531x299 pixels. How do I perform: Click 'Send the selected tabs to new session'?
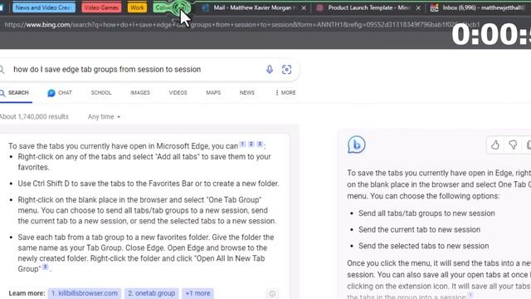coord(424,246)
